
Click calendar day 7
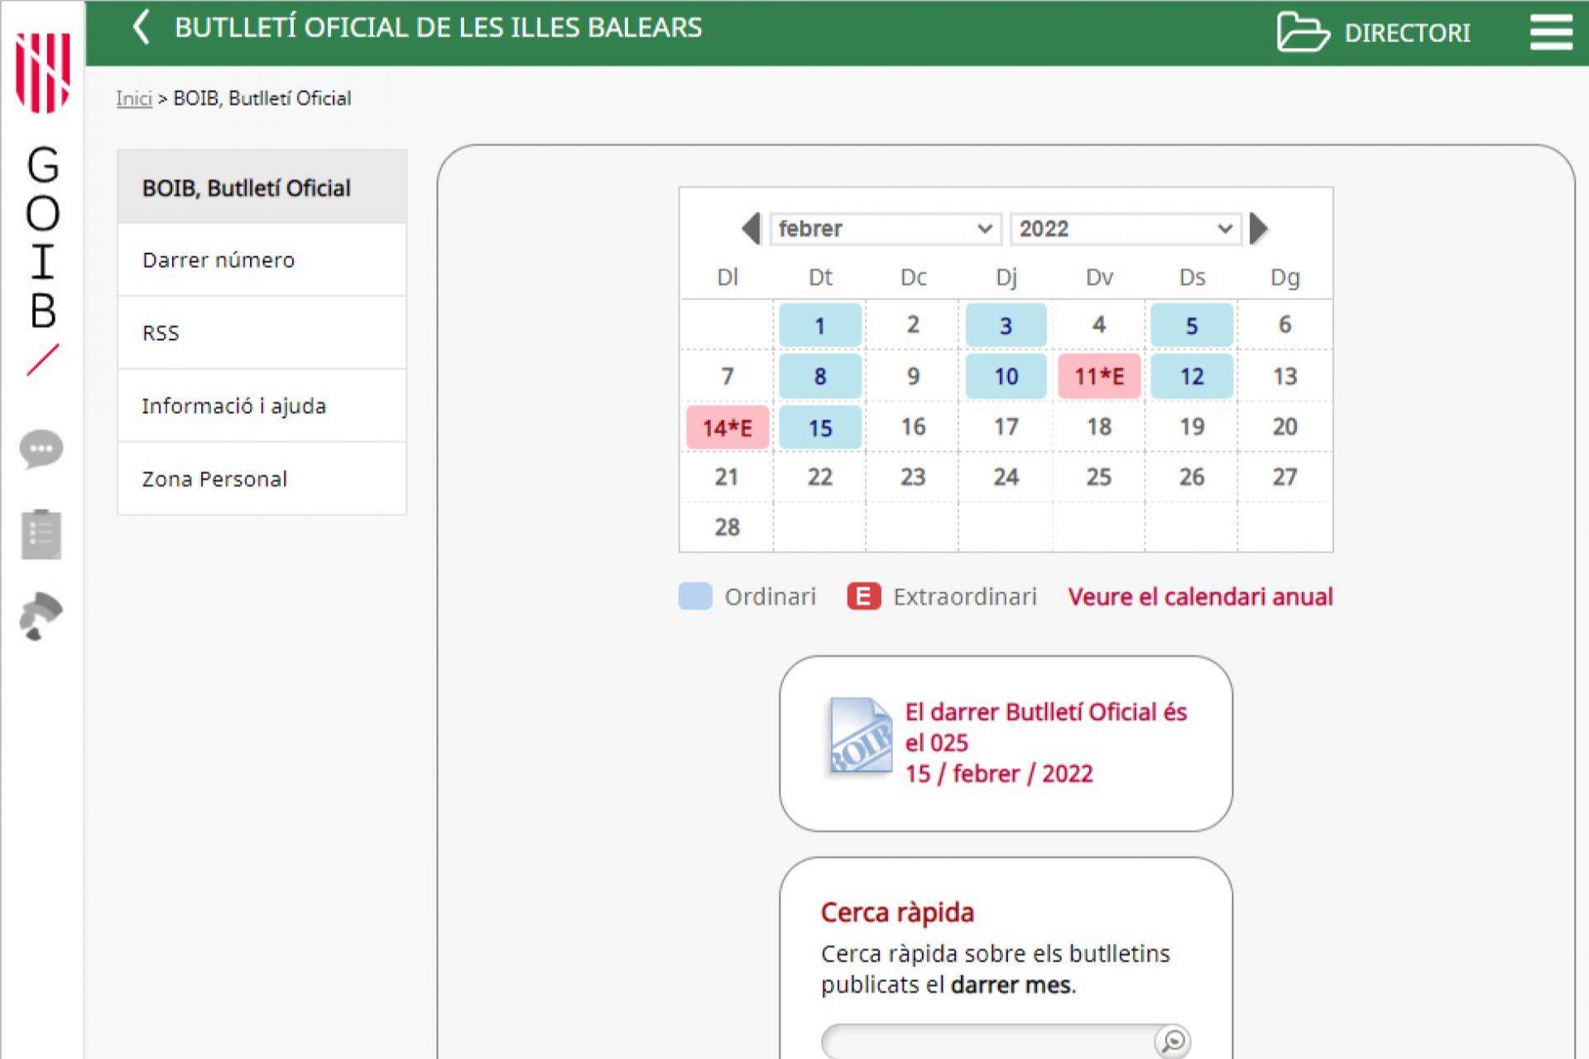pyautogui.click(x=727, y=376)
